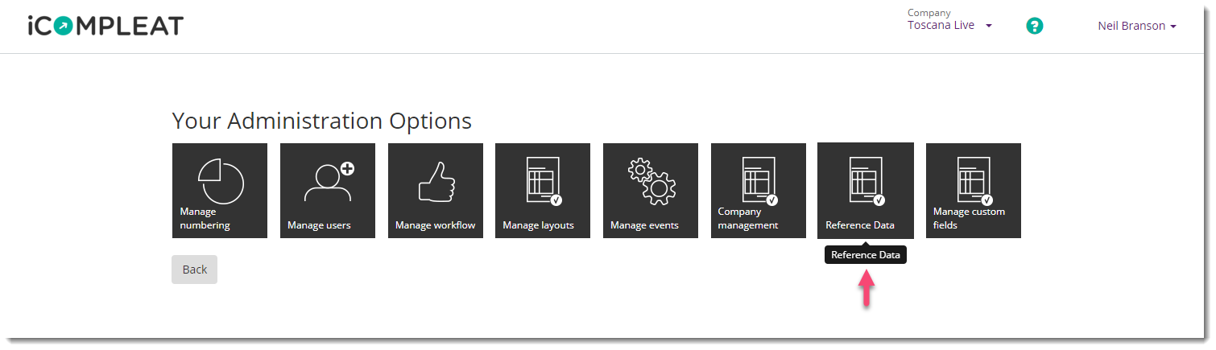Click the Company label above Toscana Live
This screenshot has width=1216, height=350.
point(929,13)
